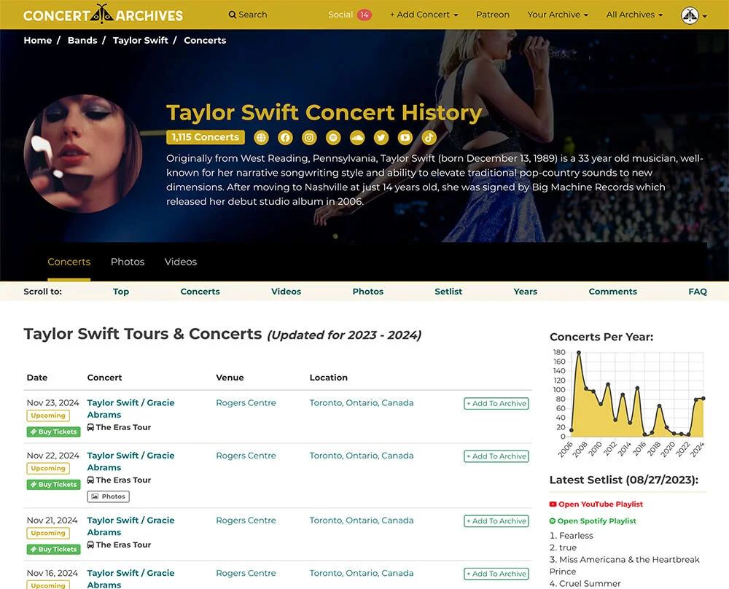Open Rogers Centre venue for Nov 23
729x589 pixels.
point(246,402)
